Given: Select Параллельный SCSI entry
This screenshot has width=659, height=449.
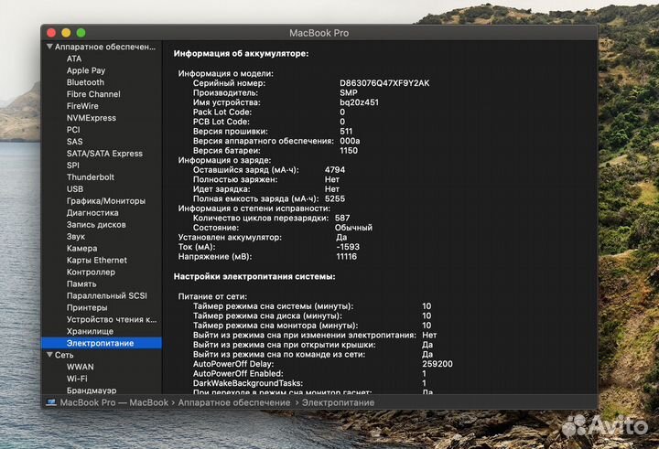Looking at the screenshot, I should 107,295.
